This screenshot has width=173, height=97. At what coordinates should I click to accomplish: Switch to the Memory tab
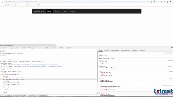coord(39,48)
